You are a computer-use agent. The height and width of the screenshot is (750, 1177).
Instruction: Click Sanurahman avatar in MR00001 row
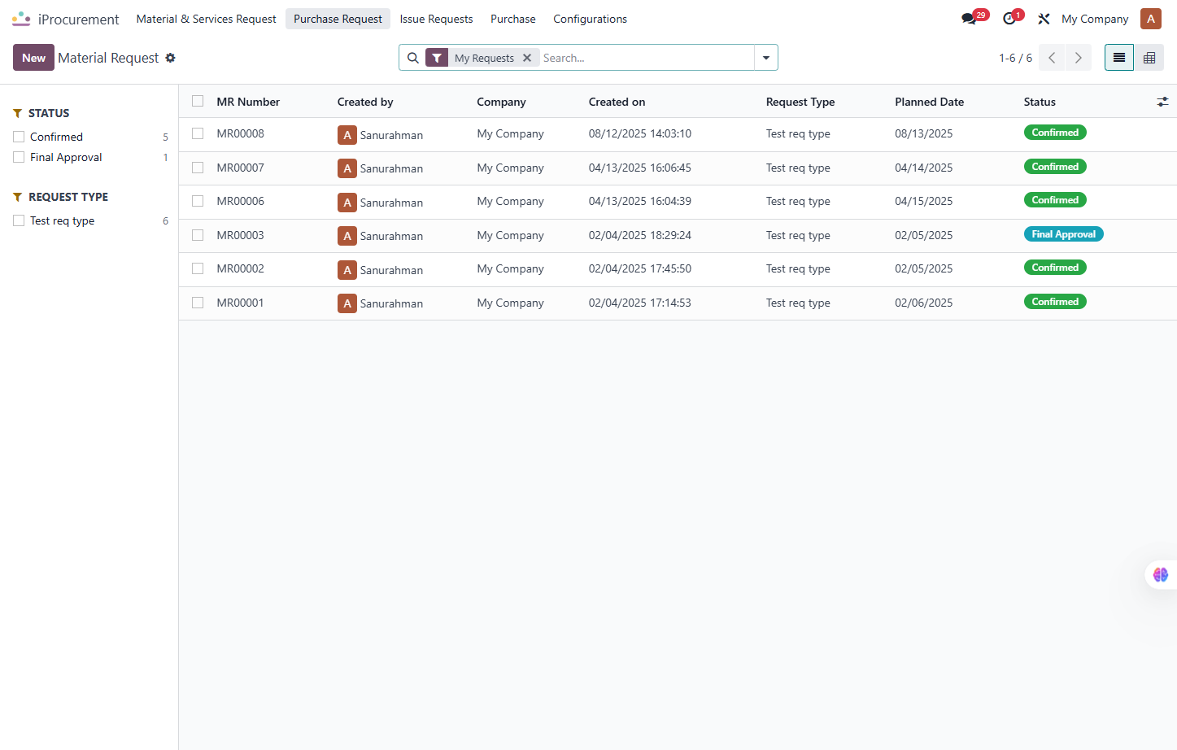[x=347, y=303]
